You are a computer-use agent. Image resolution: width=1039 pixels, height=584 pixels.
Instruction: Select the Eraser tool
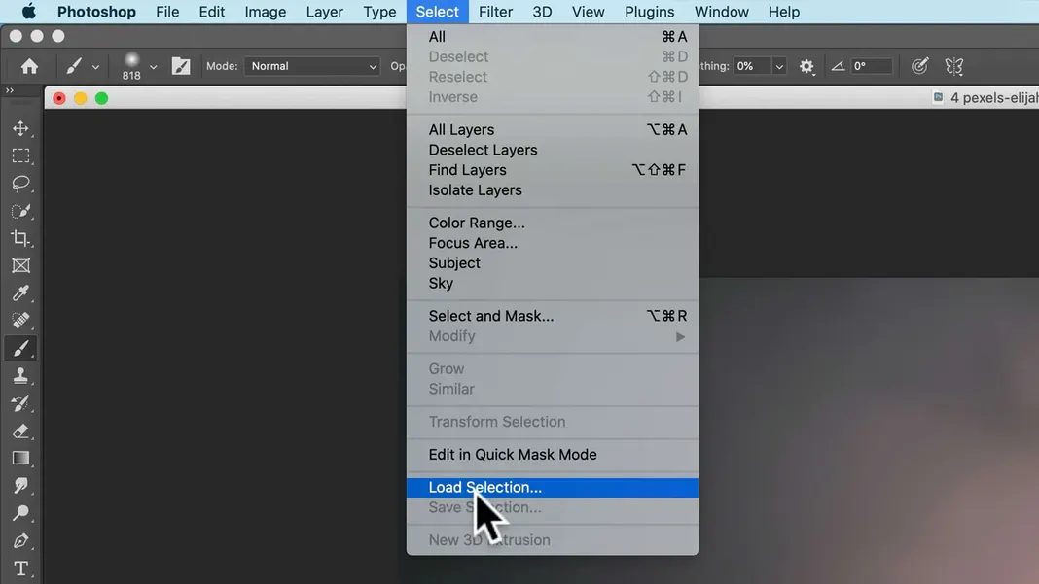(20, 431)
